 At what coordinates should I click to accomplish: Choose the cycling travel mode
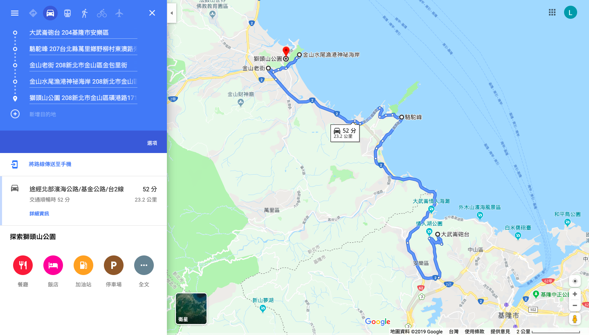coord(102,13)
